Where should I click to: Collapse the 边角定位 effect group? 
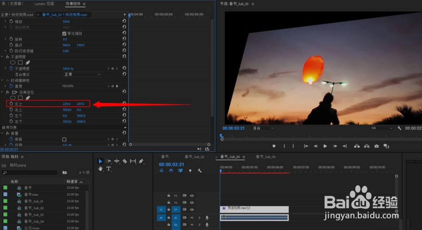pyautogui.click(x=2, y=92)
